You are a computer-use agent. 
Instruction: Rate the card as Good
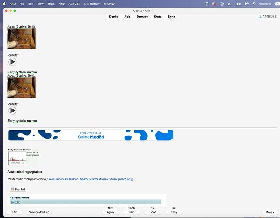tap(153, 212)
